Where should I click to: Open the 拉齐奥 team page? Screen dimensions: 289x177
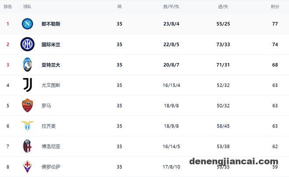point(49,126)
